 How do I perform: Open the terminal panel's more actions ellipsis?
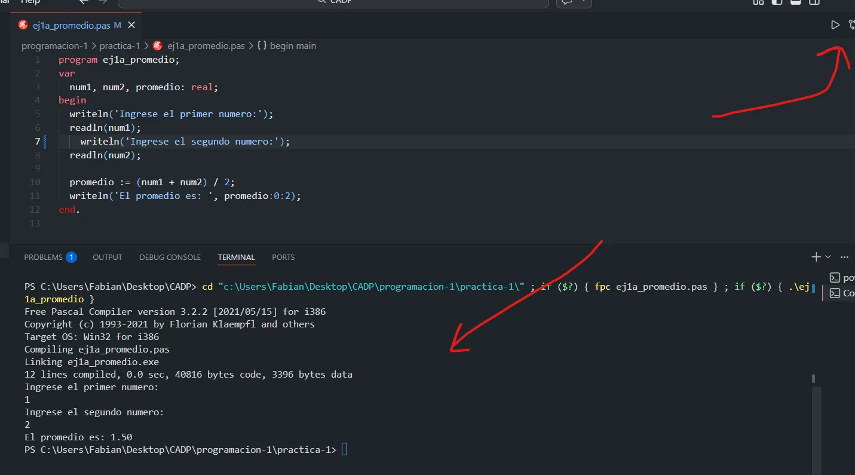pyautogui.click(x=844, y=257)
